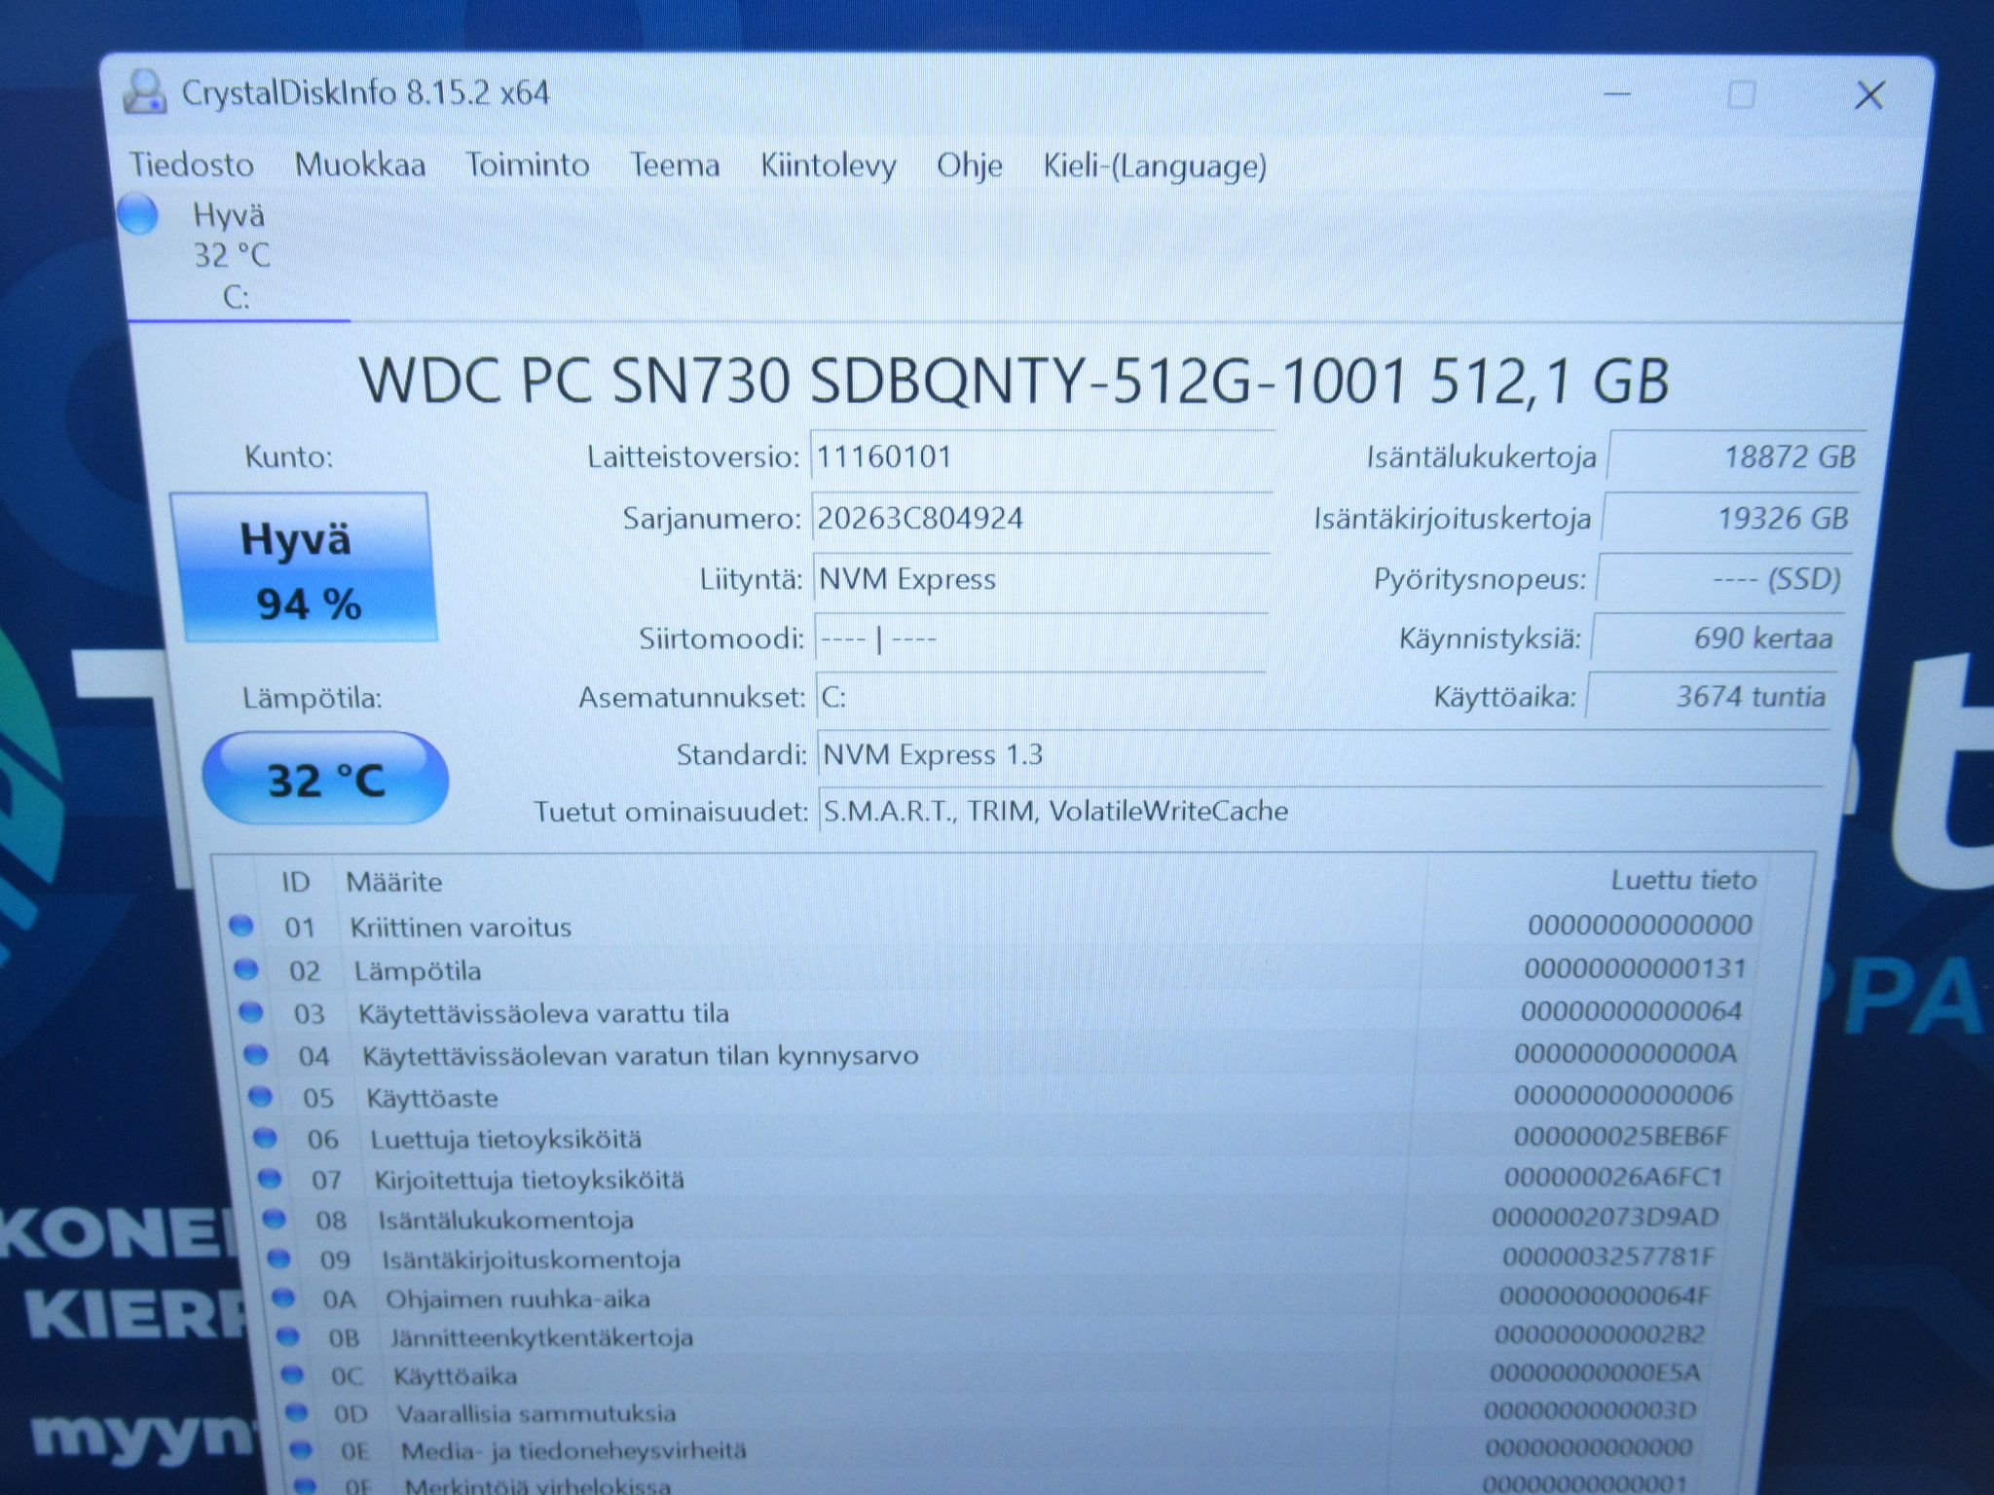Click the Laitteistoversio field 11160101
1994x1495 pixels.
[x=1042, y=456]
